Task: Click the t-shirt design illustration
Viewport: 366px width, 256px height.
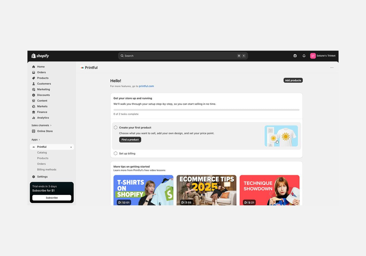Action: click(281, 136)
